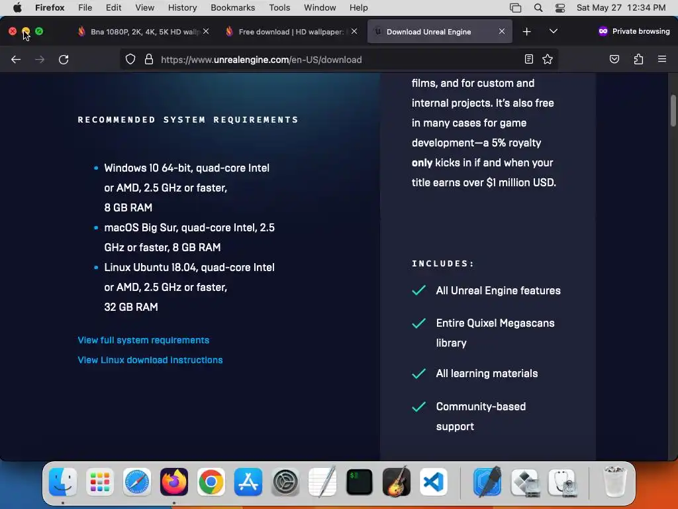
Task: Click the macOS Big Sur requirement text
Action: pyautogui.click(x=189, y=237)
